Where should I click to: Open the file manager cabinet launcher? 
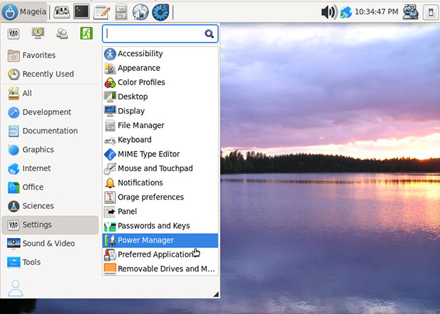pyautogui.click(x=121, y=12)
